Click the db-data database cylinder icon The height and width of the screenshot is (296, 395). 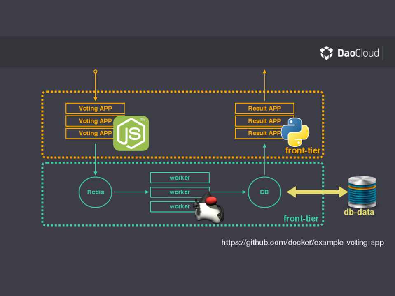(x=362, y=192)
